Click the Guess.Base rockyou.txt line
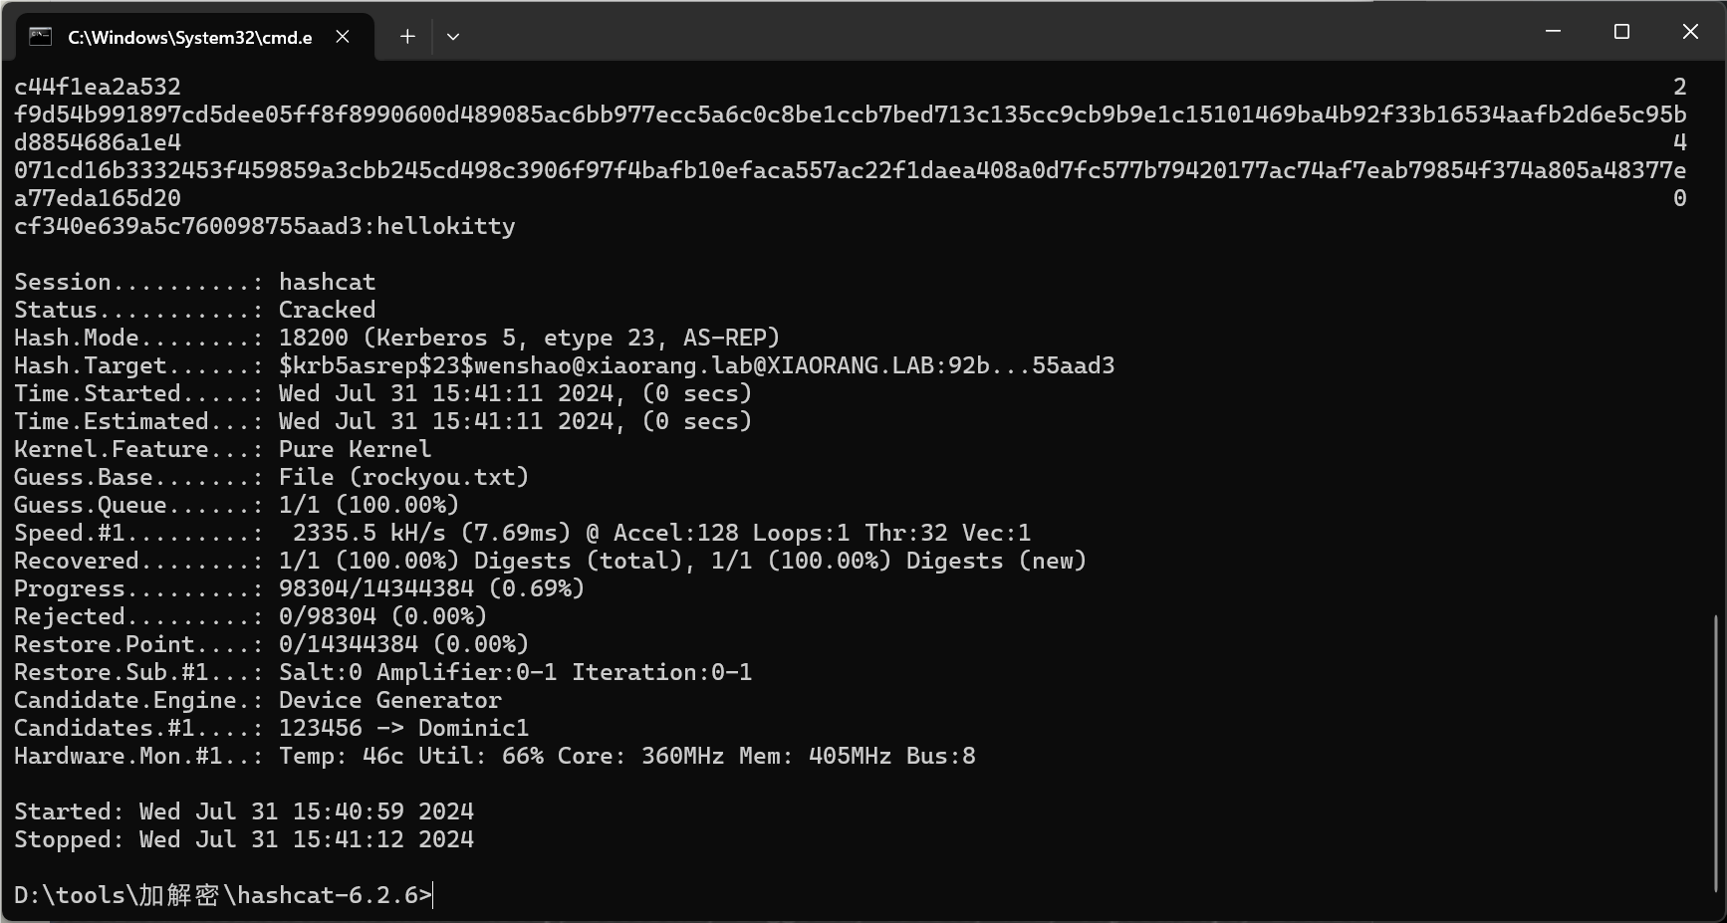 pyautogui.click(x=272, y=478)
